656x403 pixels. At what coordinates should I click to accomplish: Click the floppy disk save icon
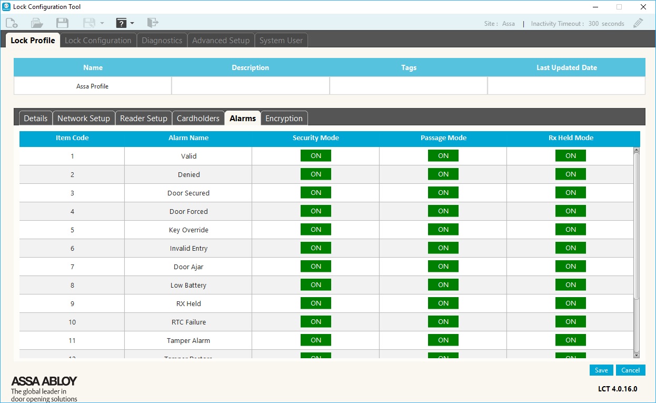[x=62, y=23]
